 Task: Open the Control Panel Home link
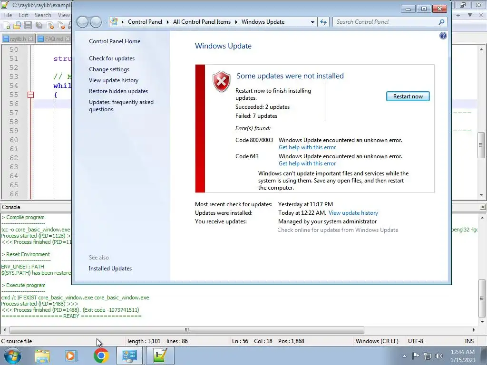coord(115,41)
